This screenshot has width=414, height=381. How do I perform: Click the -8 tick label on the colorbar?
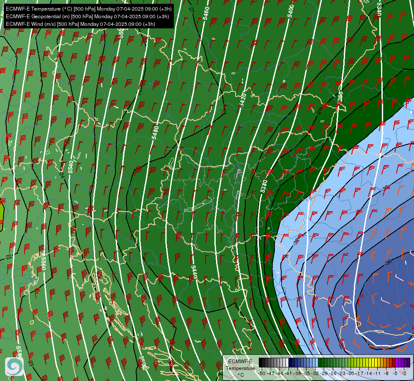386,373
